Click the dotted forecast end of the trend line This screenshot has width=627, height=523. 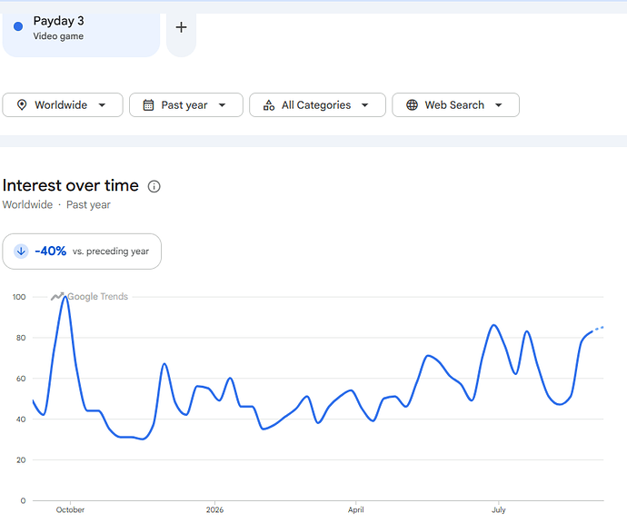click(x=598, y=329)
